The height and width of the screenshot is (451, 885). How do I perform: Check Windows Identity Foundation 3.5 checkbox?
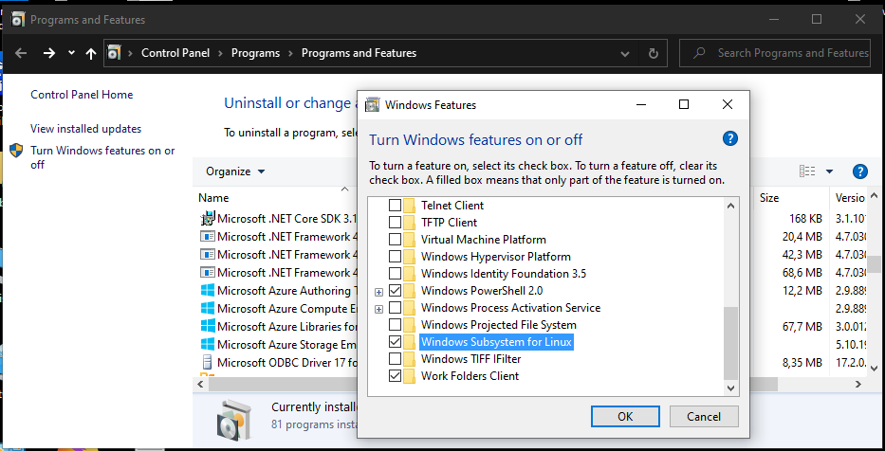(396, 274)
